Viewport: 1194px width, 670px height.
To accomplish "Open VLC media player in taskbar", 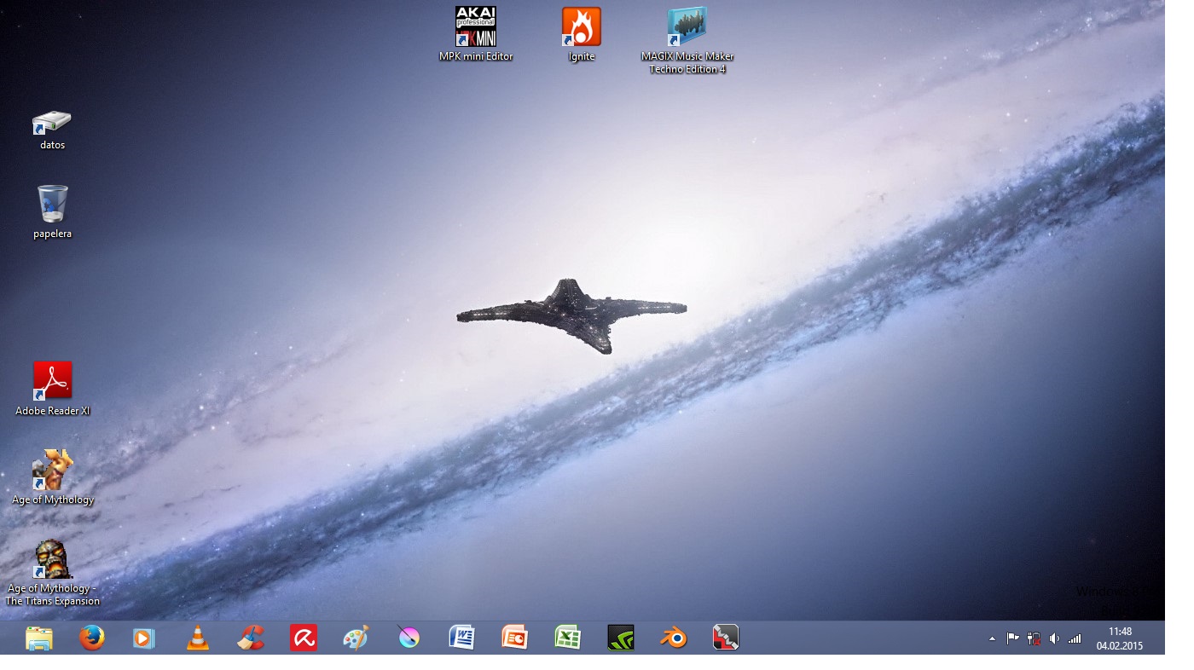I will (x=198, y=638).
